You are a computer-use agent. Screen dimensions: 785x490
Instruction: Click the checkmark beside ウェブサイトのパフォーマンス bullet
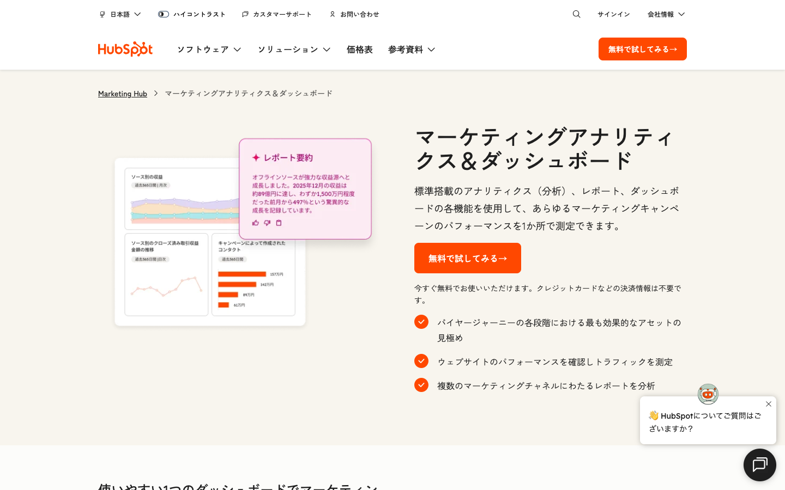point(421,361)
